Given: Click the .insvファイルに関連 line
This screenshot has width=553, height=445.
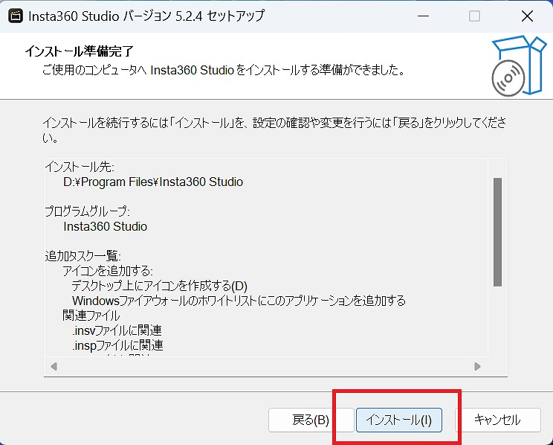Looking at the screenshot, I should tap(117, 330).
